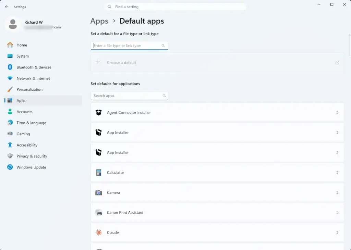Click the external link icon beside Choose a default

[337, 62]
